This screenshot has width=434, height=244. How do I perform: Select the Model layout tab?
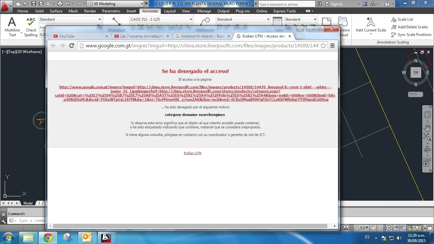pos(28,203)
